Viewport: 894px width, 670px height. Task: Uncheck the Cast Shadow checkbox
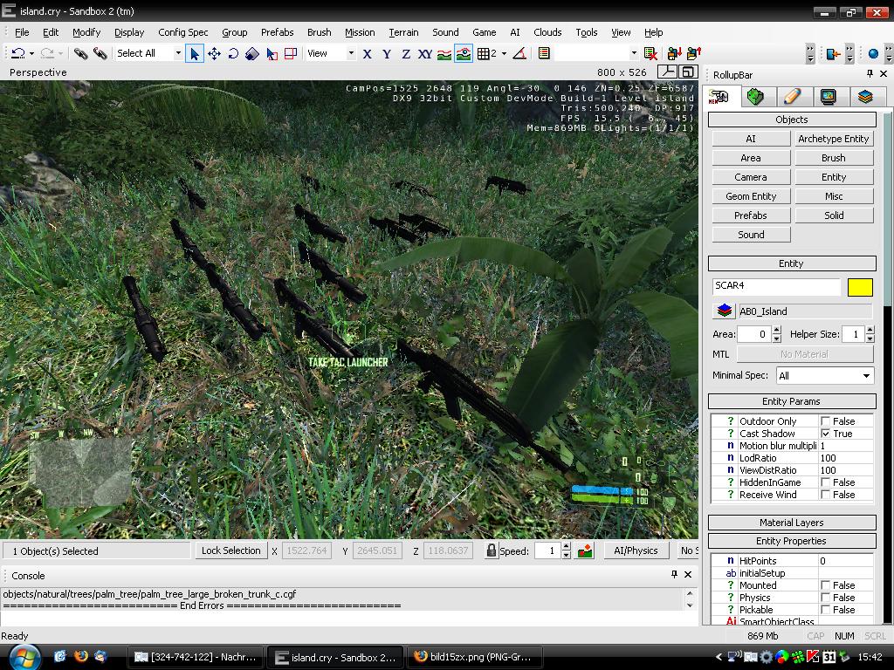tap(825, 434)
